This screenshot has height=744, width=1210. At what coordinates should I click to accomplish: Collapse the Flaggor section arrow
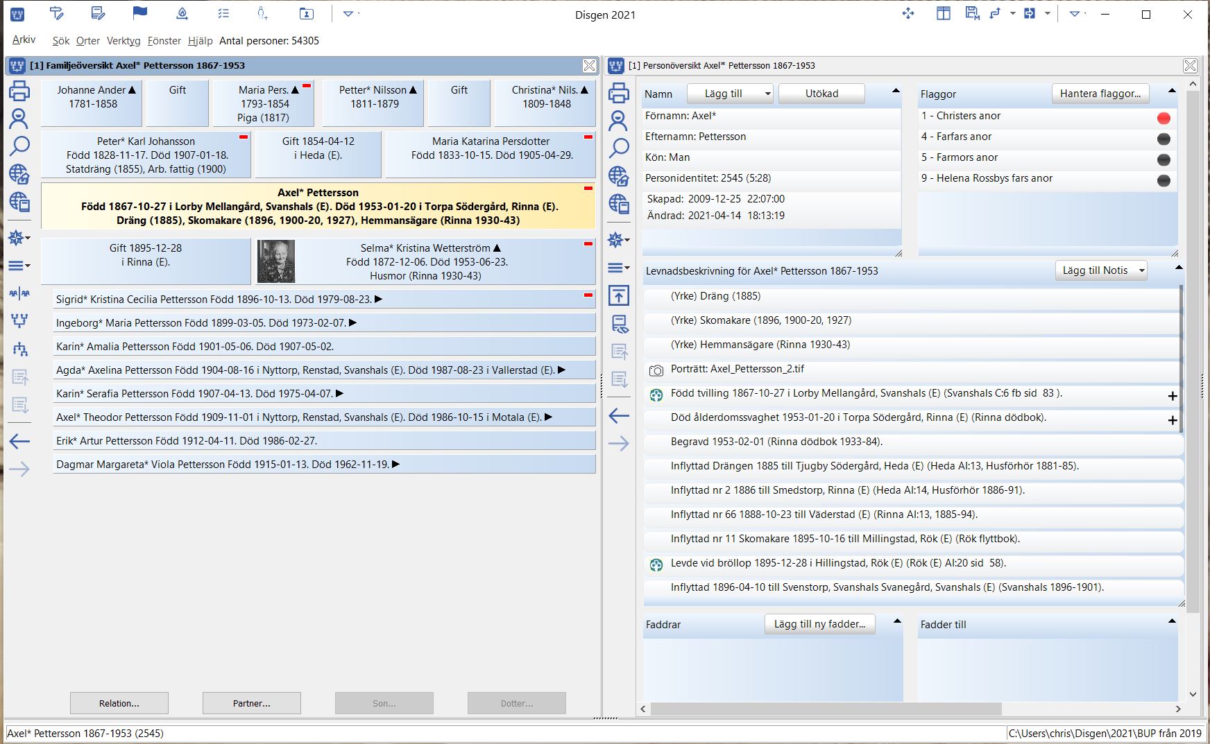point(1172,91)
